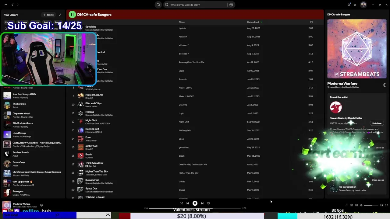Screen dimensions: 390x219
Task: Open BrownBoyz artist in library
Action: 33,164
